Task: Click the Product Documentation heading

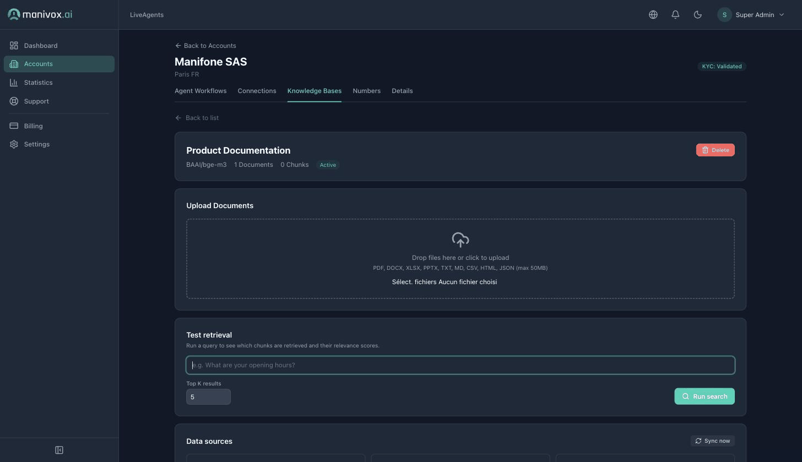Action: click(x=239, y=150)
